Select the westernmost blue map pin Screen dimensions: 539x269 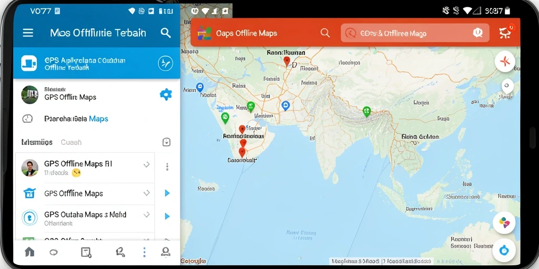(199, 87)
